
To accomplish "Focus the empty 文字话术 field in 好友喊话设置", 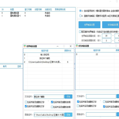I will coord(101,96).
